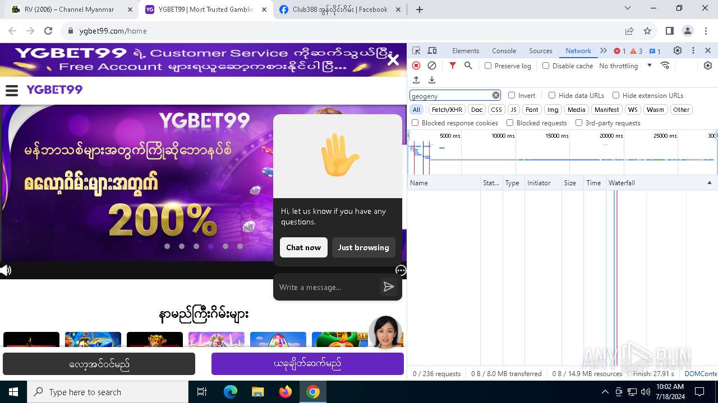This screenshot has height=403, width=718.
Task: Select the fourth carousel dot
Action: click(x=211, y=246)
